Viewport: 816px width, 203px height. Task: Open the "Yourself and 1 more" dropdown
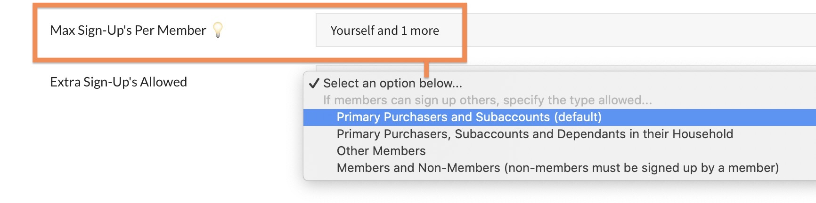[384, 31]
